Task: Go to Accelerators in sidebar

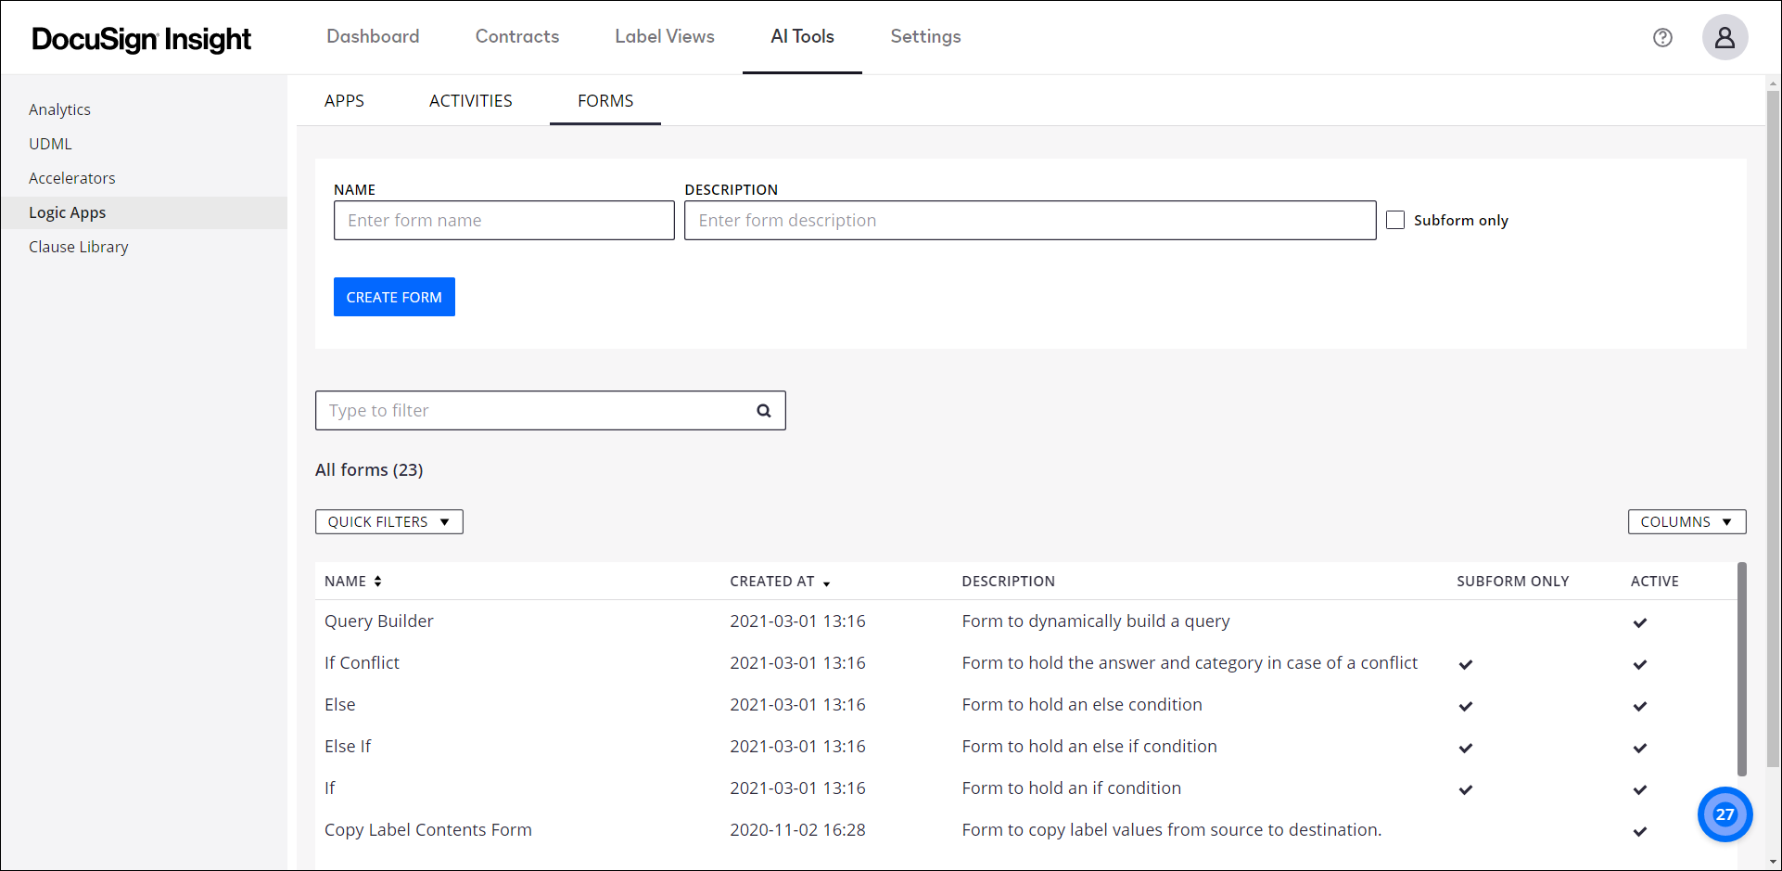Action: [x=72, y=178]
